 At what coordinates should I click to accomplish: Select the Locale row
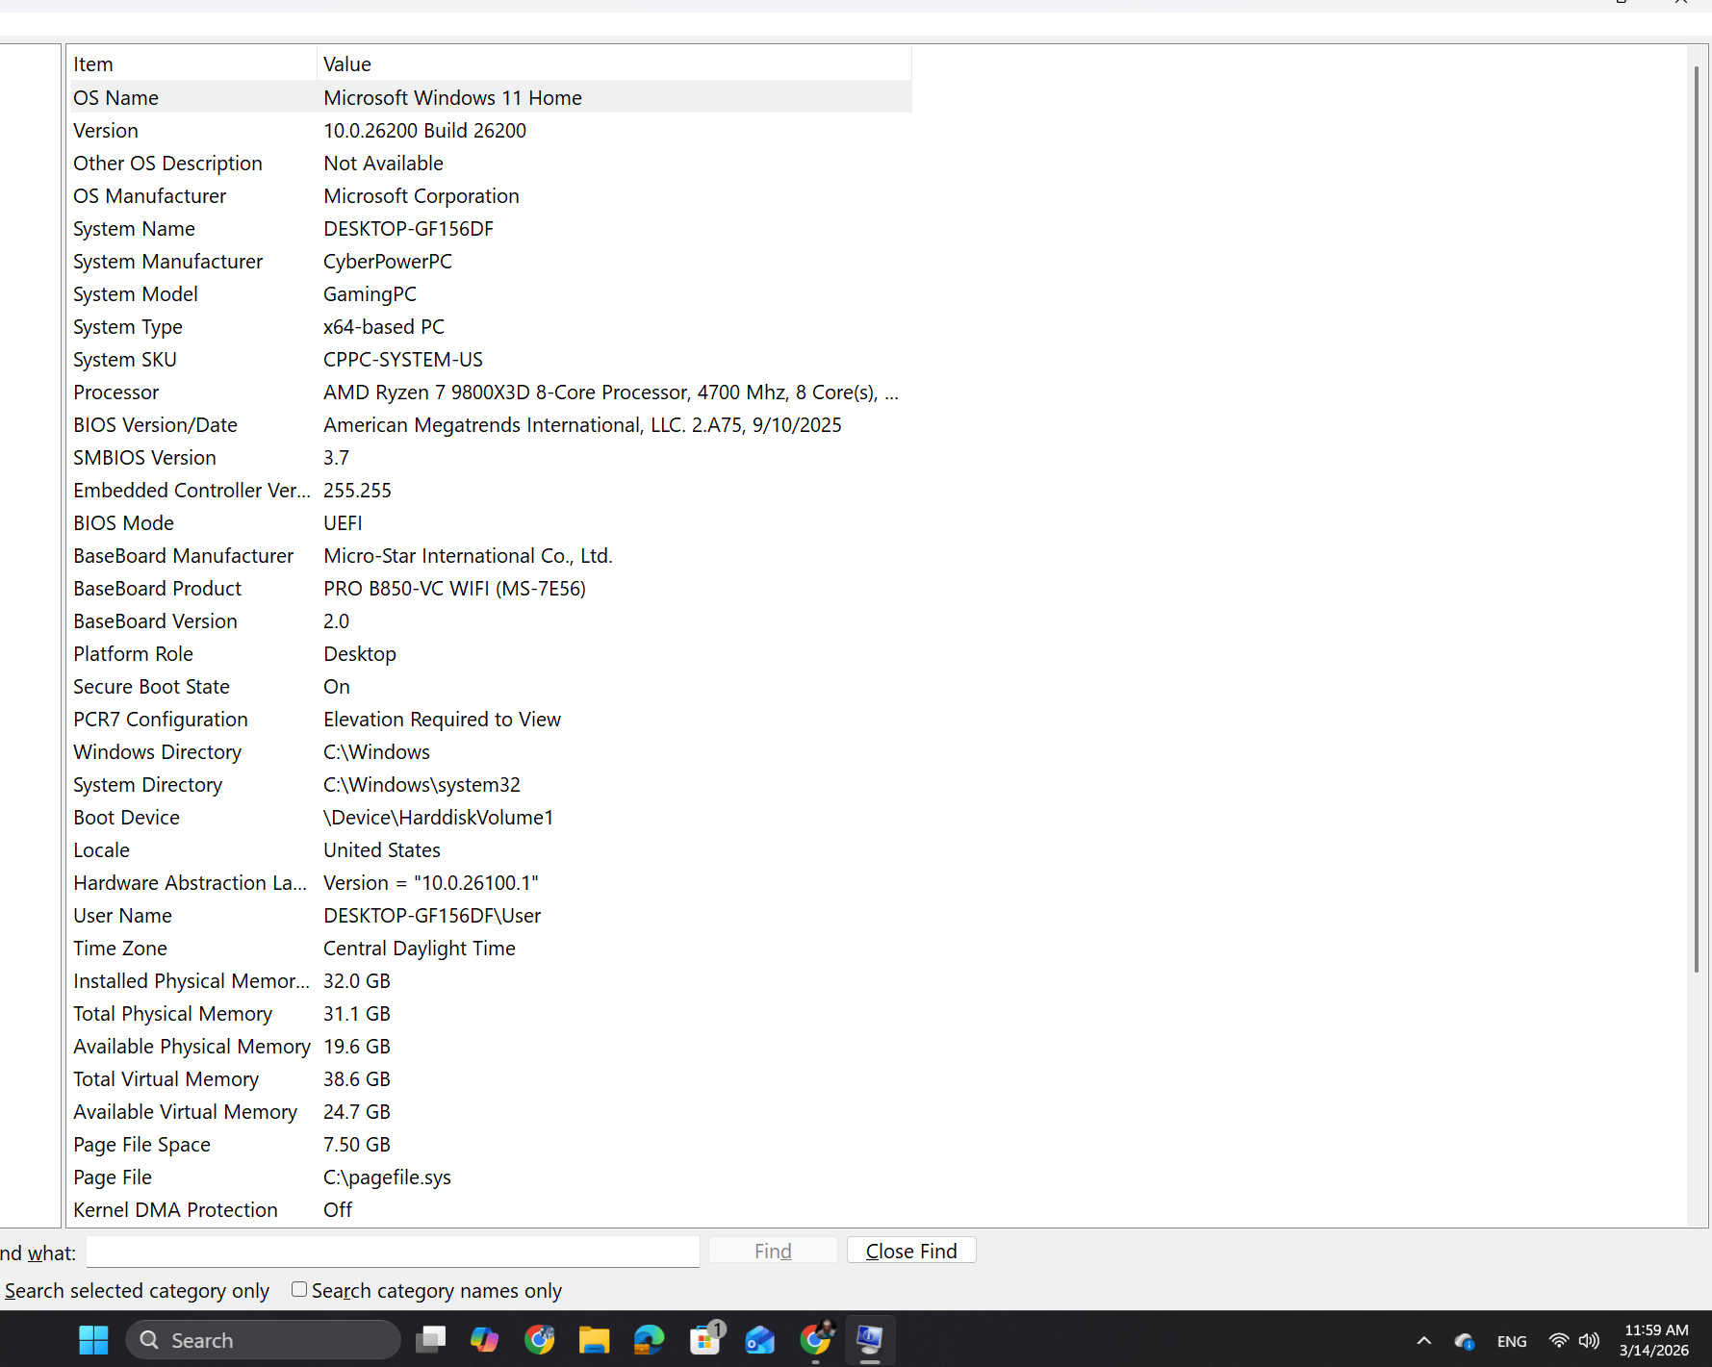click(491, 849)
